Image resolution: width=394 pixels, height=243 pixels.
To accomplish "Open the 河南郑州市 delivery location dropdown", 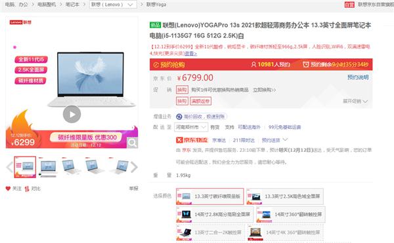I will pos(192,127).
